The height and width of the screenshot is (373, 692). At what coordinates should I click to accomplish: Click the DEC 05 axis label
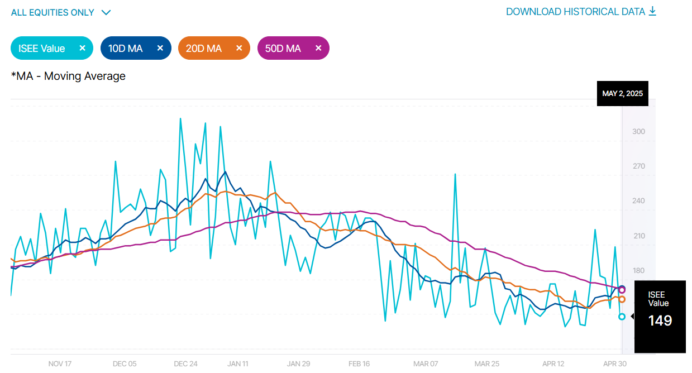coord(125,364)
